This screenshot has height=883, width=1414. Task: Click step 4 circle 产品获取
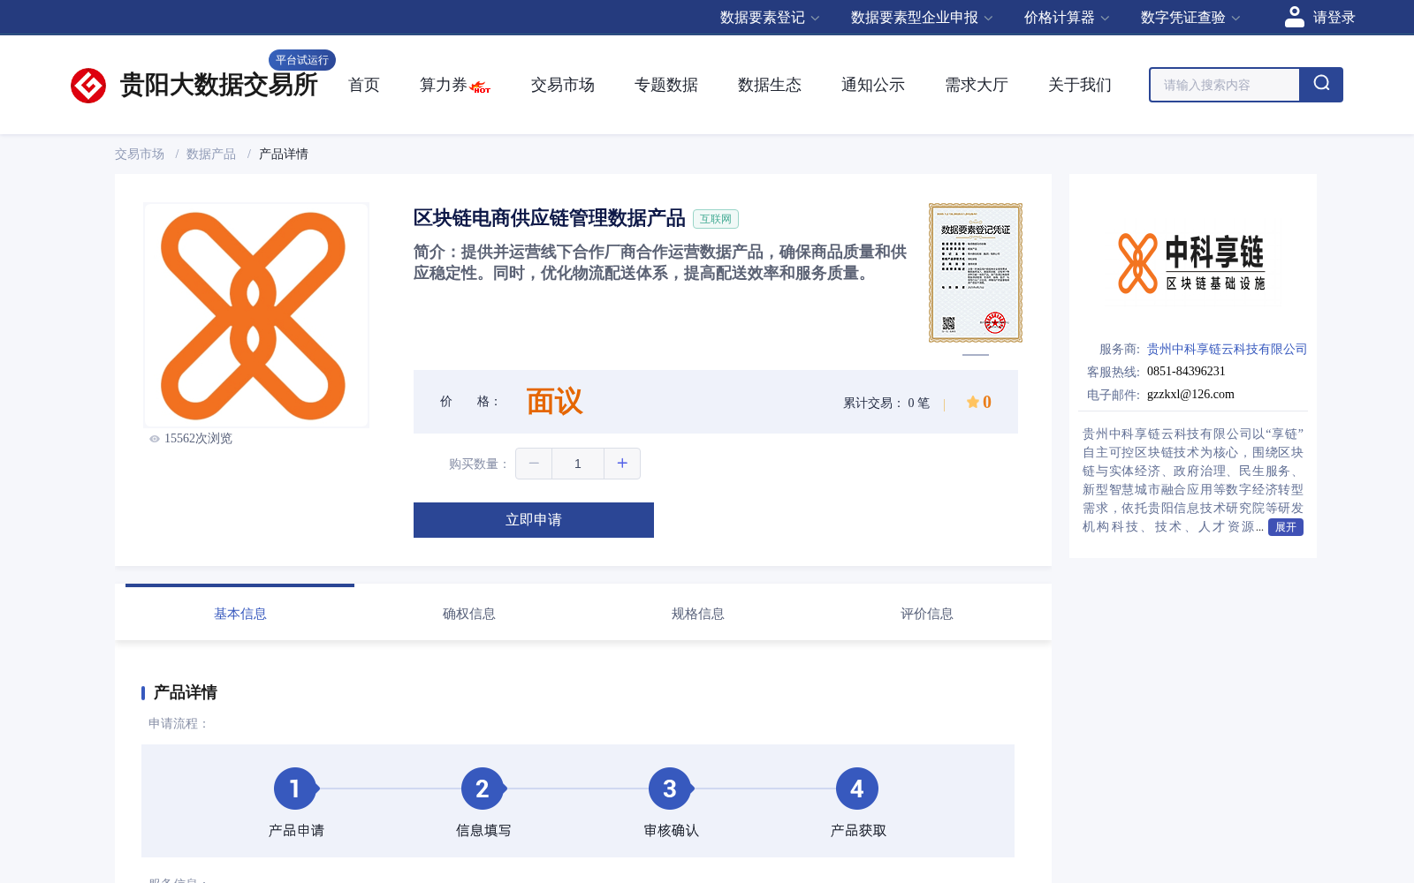[x=857, y=789]
